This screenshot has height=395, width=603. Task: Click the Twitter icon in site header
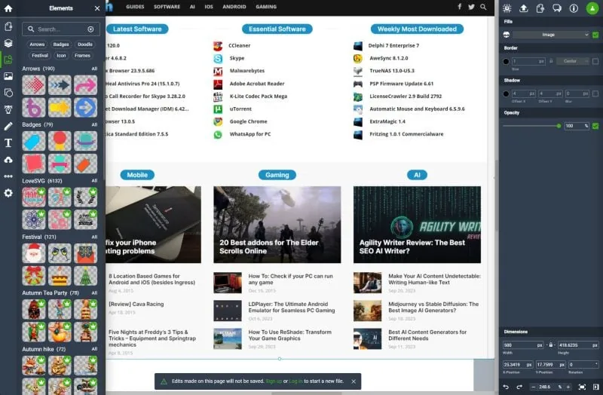coord(472,7)
